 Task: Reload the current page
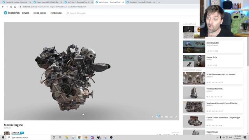[11, 7]
